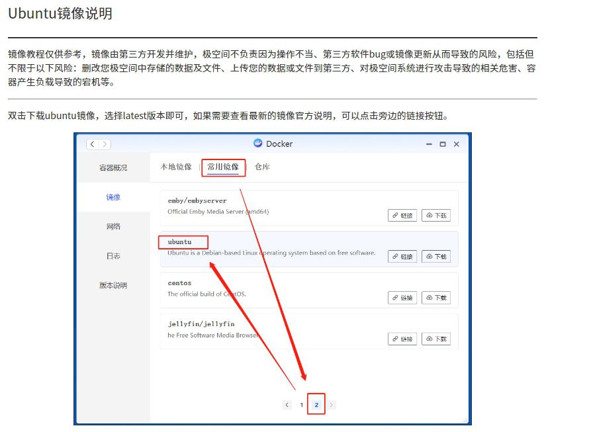Open the 链接 button for jellyfin/jellyfin
Screen dimensions: 589x432
click(x=402, y=339)
